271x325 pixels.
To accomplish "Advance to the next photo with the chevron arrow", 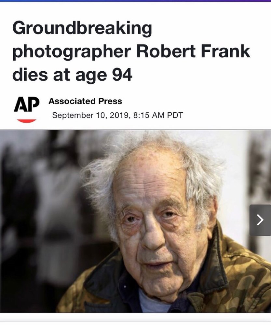I will point(260,220).
